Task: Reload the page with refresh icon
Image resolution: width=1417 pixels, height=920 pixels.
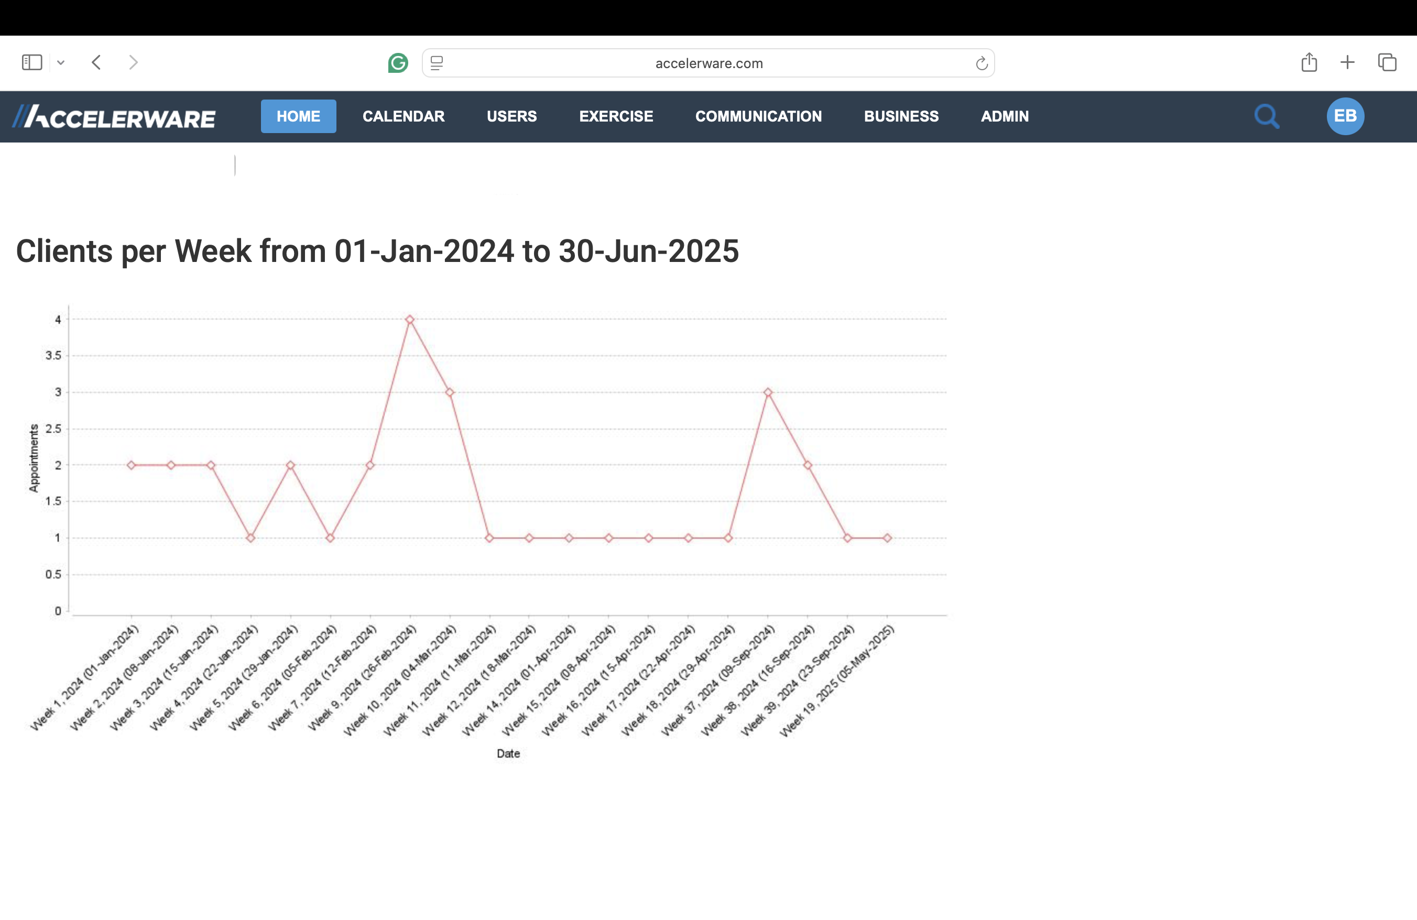Action: pos(981,63)
